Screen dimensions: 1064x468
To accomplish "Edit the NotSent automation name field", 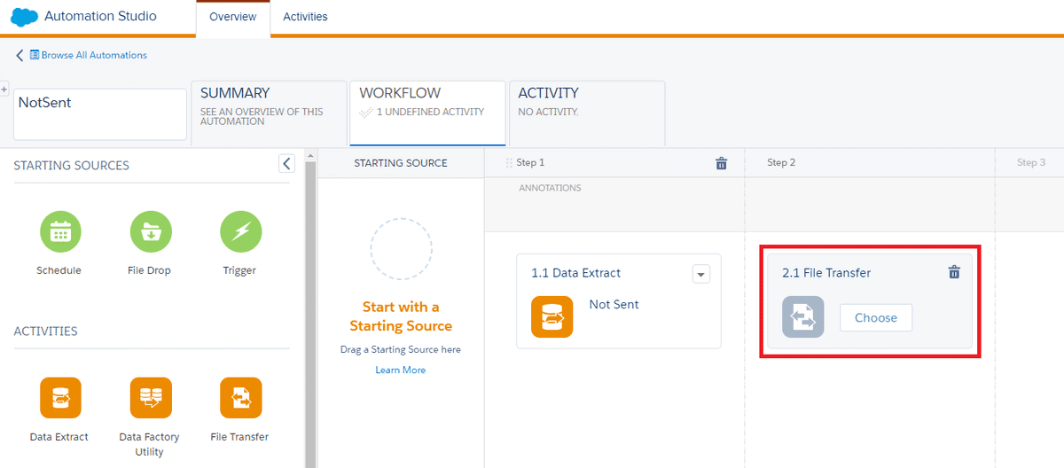I will pyautogui.click(x=100, y=113).
